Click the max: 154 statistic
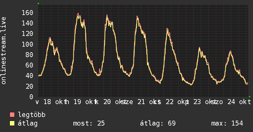 tap(227, 123)
